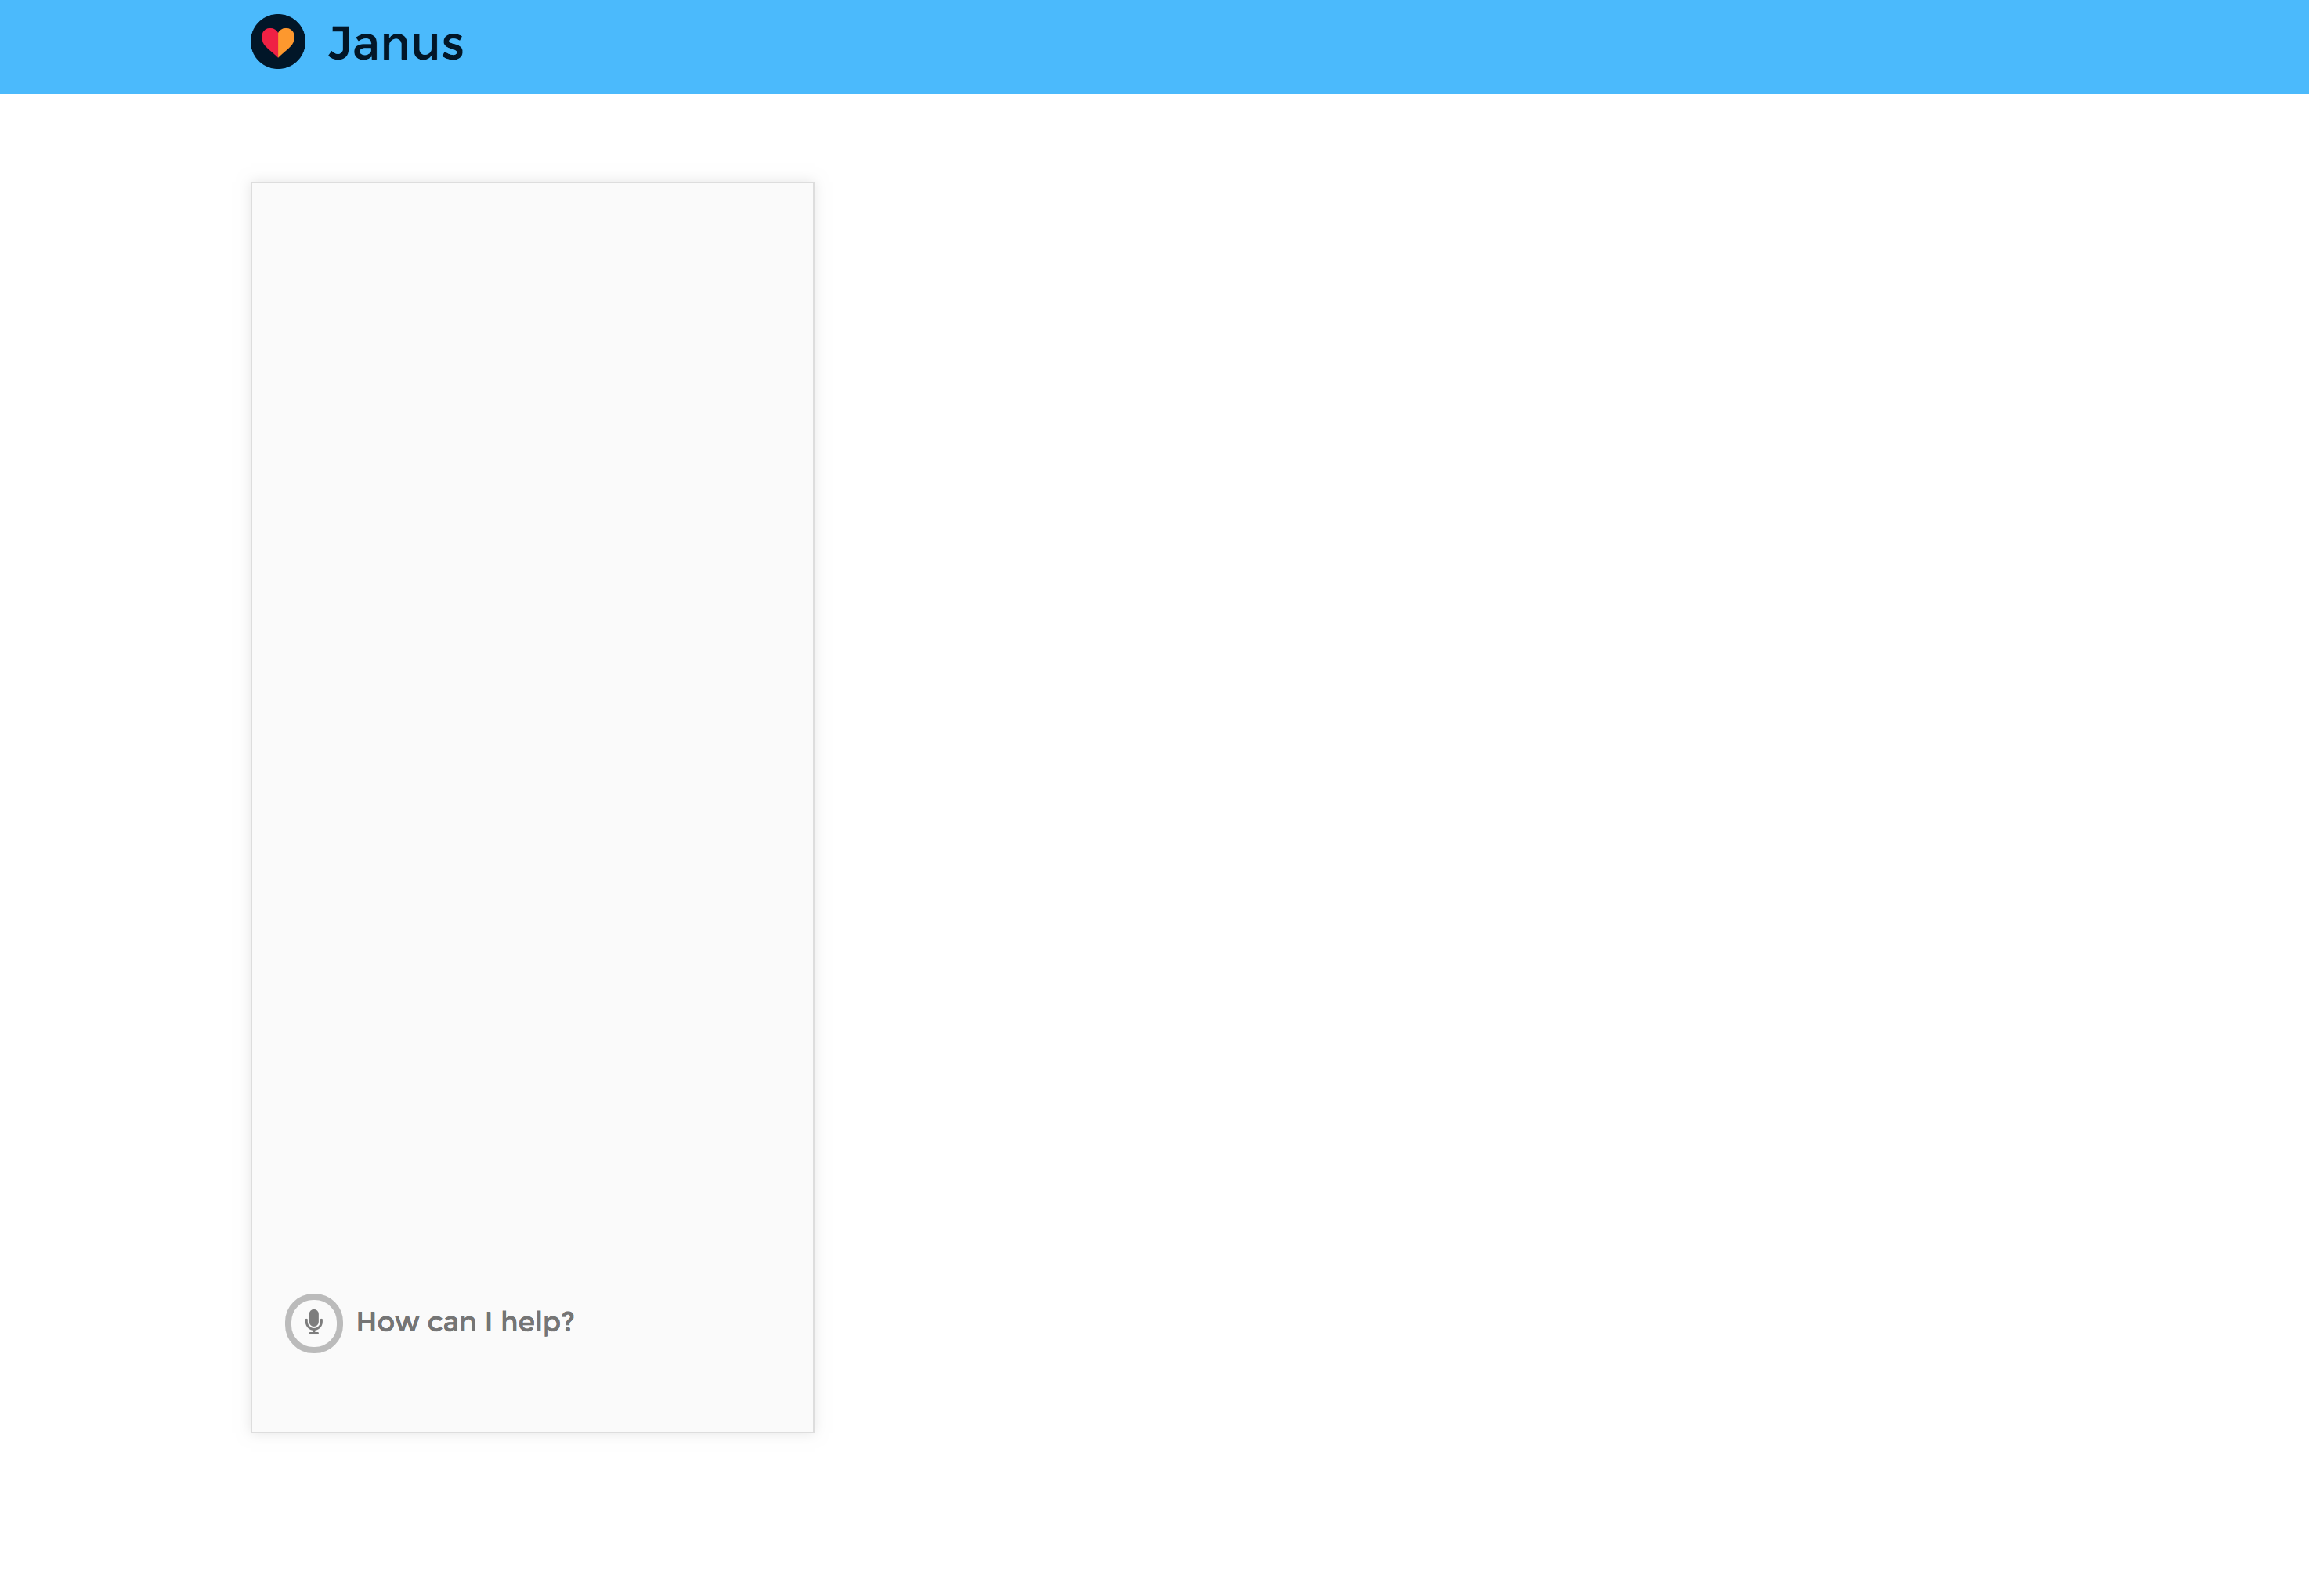Click the 'How can I help?' prompt
Viewport: 2309px width, 1596px height.
click(x=465, y=1322)
